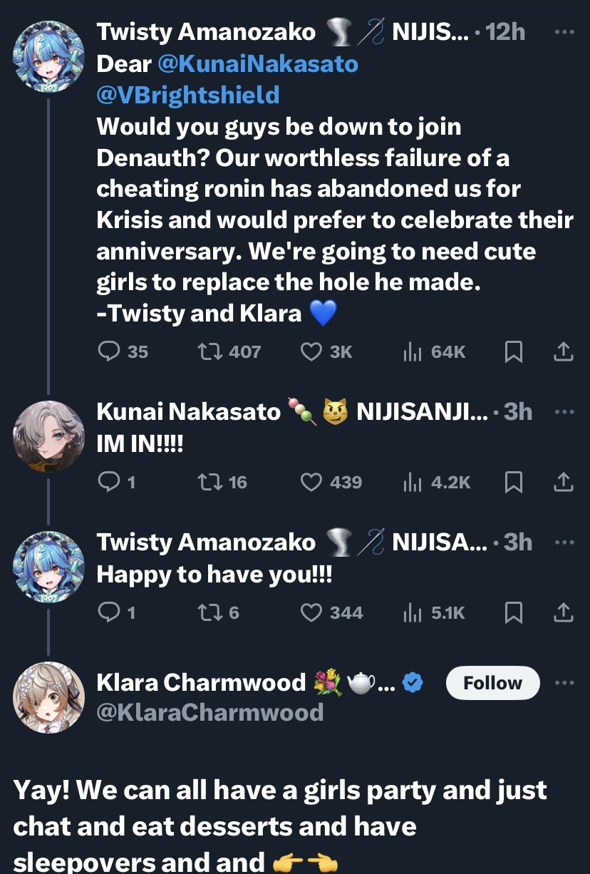Open Kunai Nakasato's avatar

pyautogui.click(x=48, y=436)
